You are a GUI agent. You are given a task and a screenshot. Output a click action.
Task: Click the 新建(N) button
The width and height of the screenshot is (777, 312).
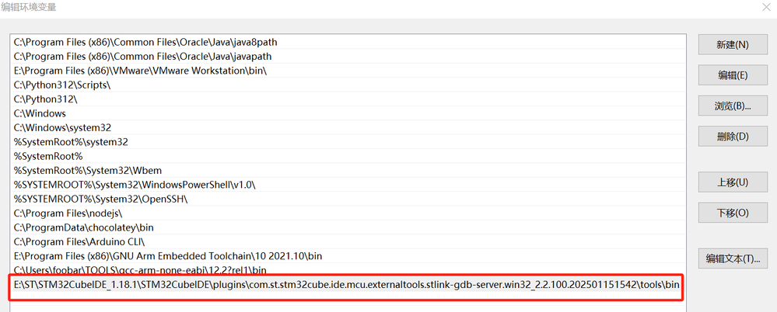coord(732,45)
